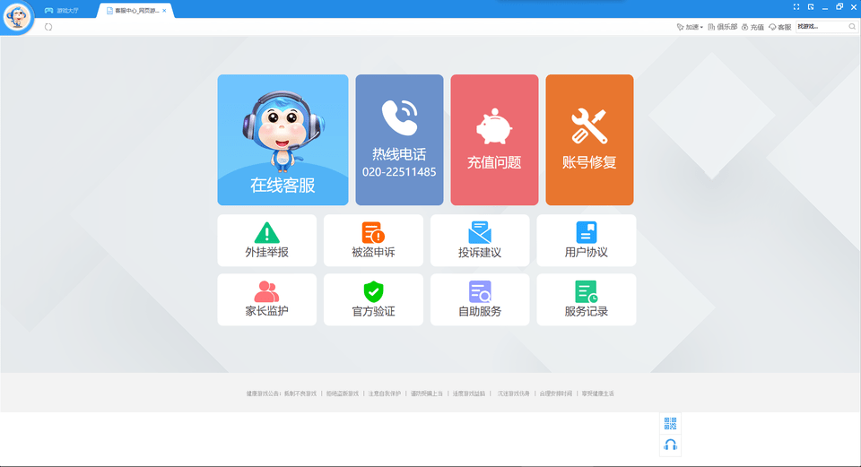Image resolution: width=861 pixels, height=467 pixels.
Task: Close the 客服中心 tab
Action: pos(164,10)
